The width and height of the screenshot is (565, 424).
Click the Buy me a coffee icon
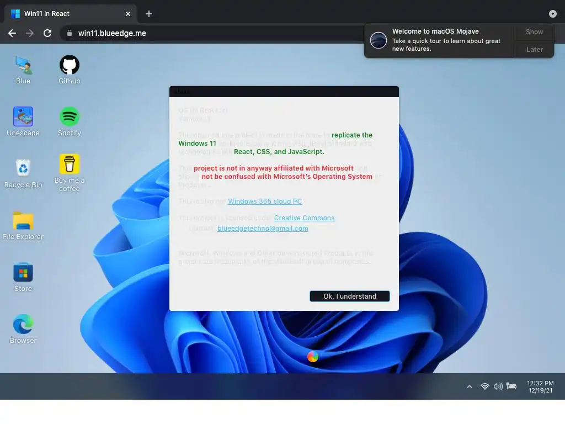(x=69, y=173)
